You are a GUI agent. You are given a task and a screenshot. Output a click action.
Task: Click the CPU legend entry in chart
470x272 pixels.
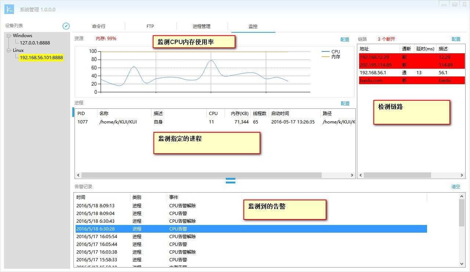coord(331,51)
